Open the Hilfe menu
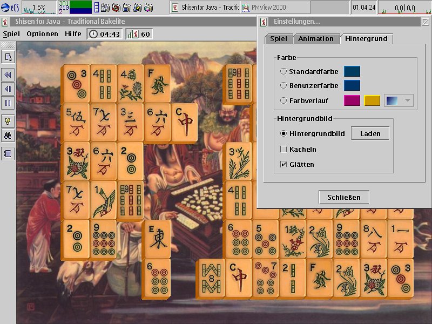This screenshot has width=432, height=324. click(73, 34)
